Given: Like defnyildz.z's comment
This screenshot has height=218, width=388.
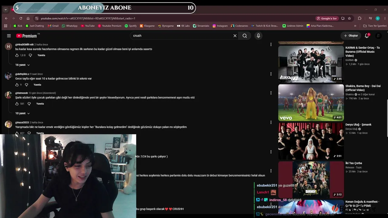Looking at the screenshot, I should [x=17, y=85].
